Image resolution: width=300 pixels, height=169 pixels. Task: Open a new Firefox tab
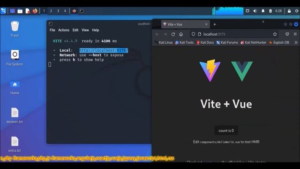(x=215, y=24)
